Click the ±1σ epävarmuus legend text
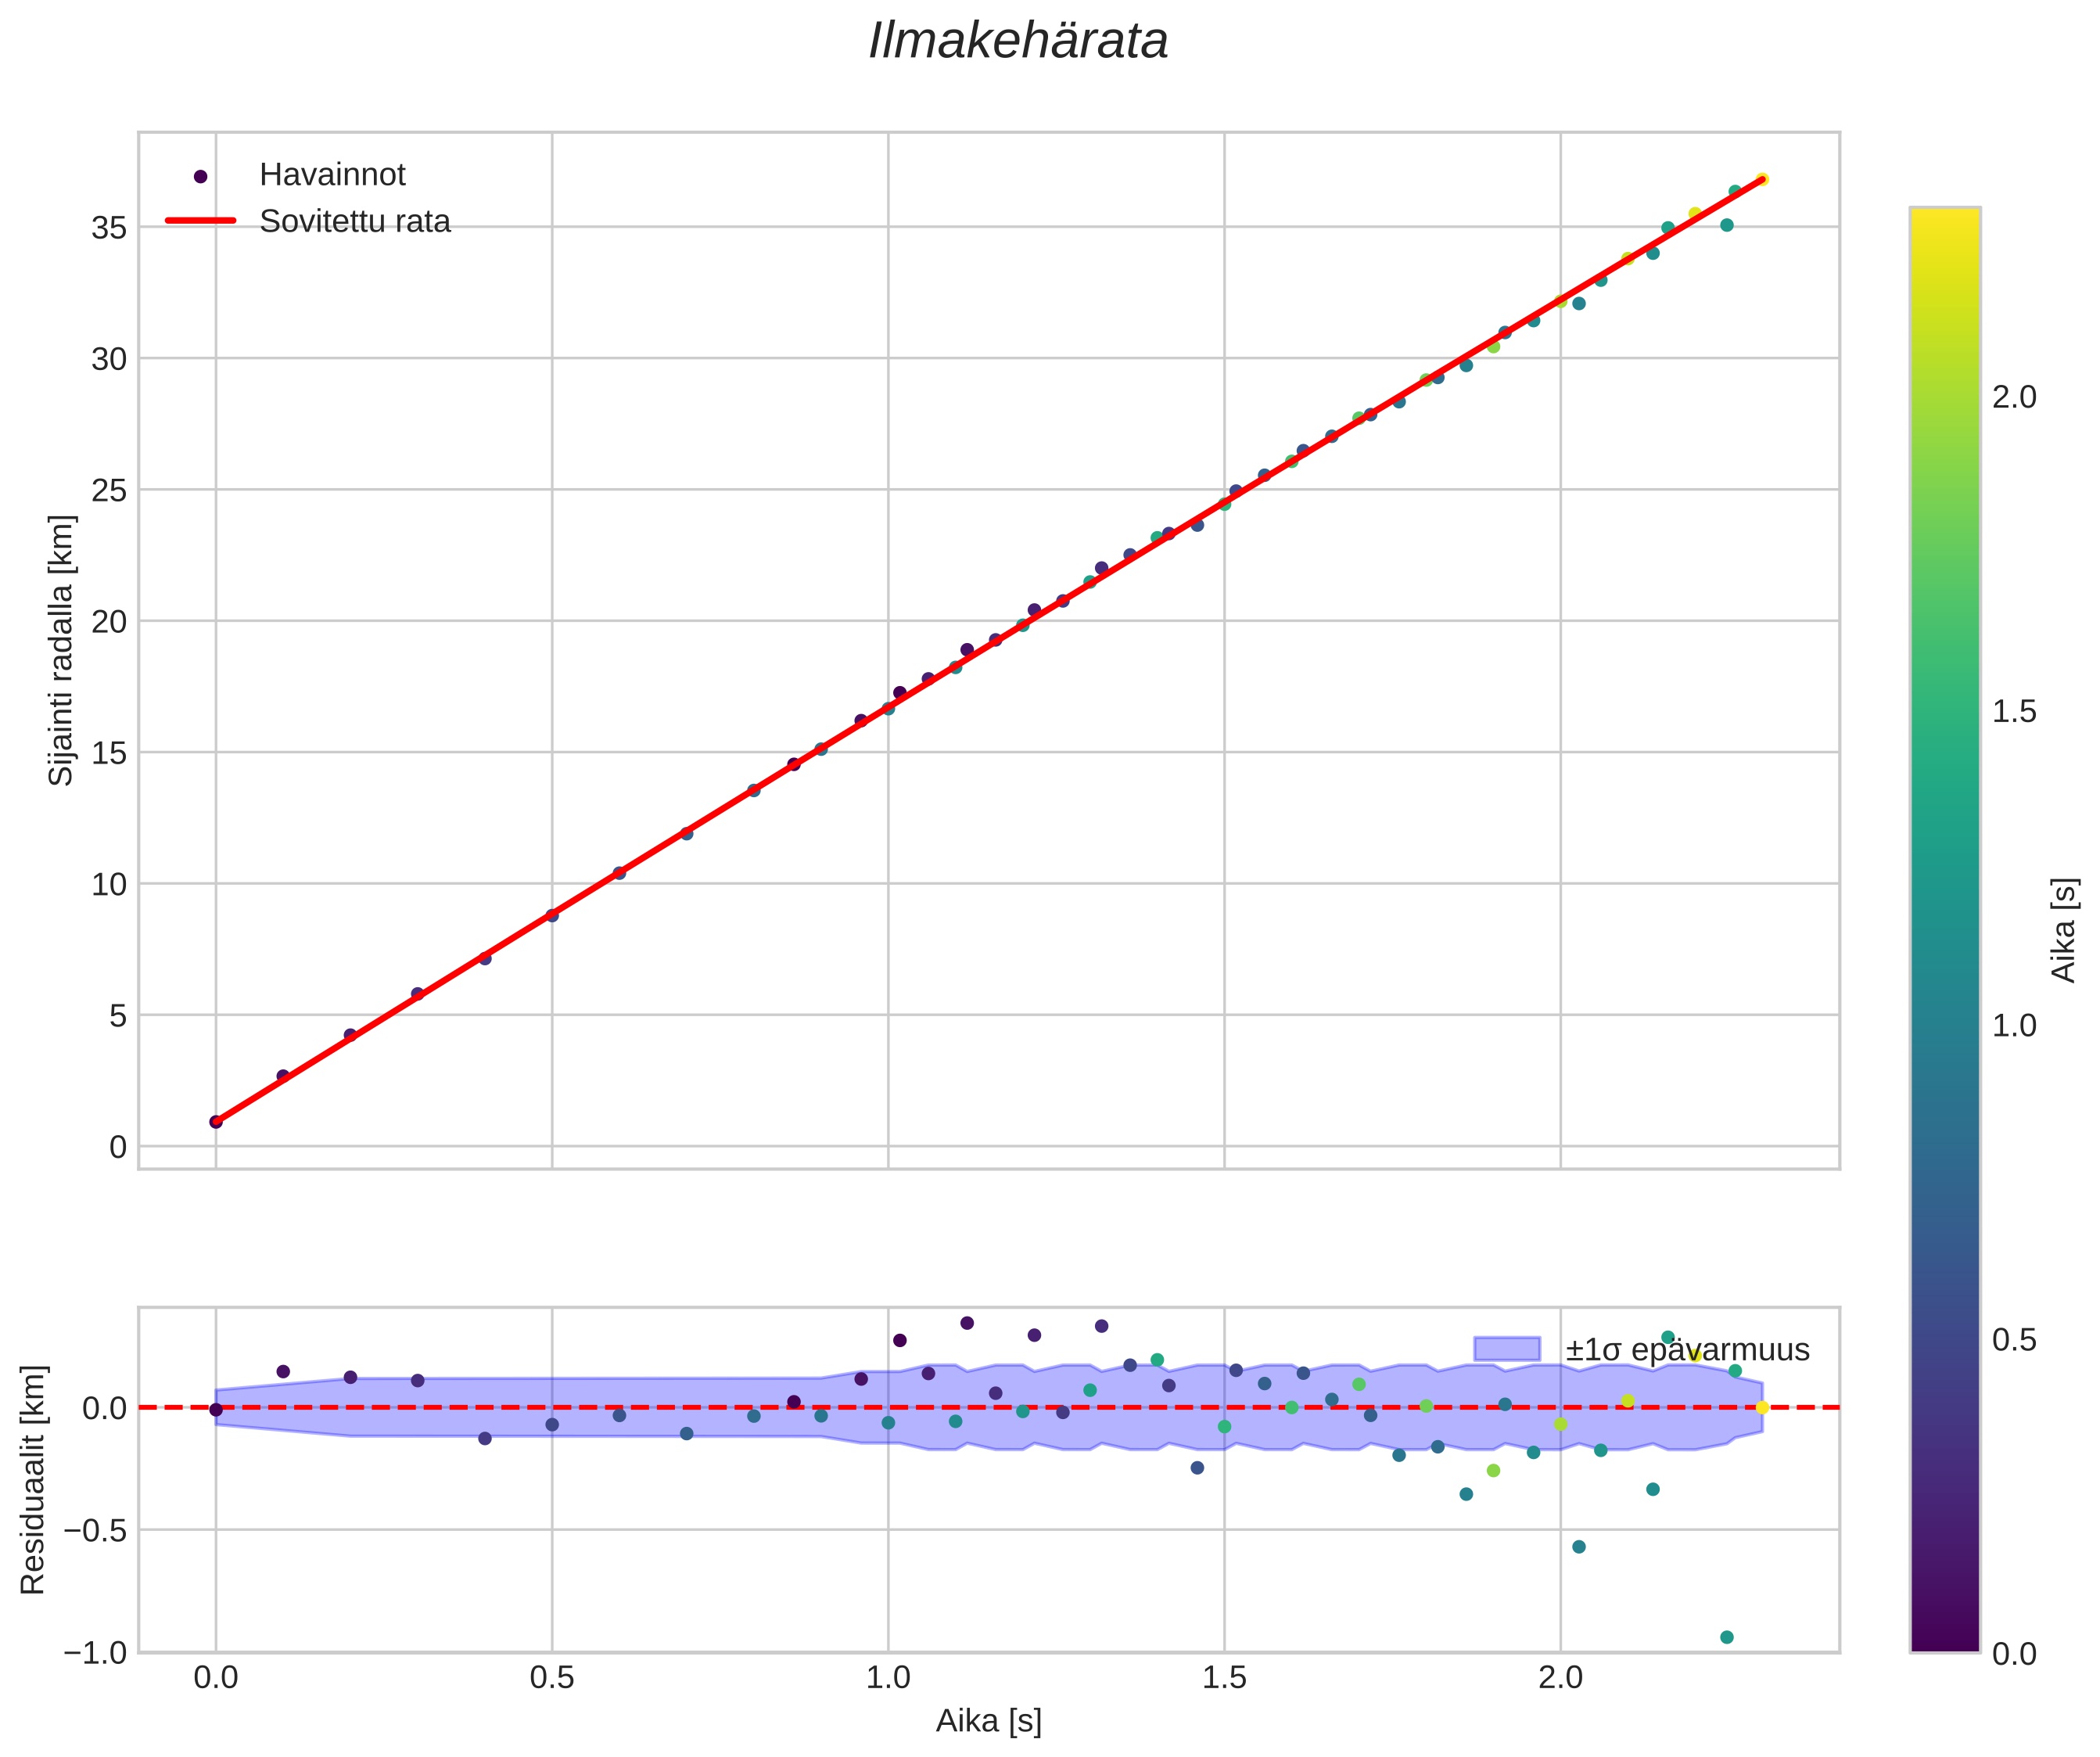Viewport: 2100px width, 1757px height. [1687, 1350]
